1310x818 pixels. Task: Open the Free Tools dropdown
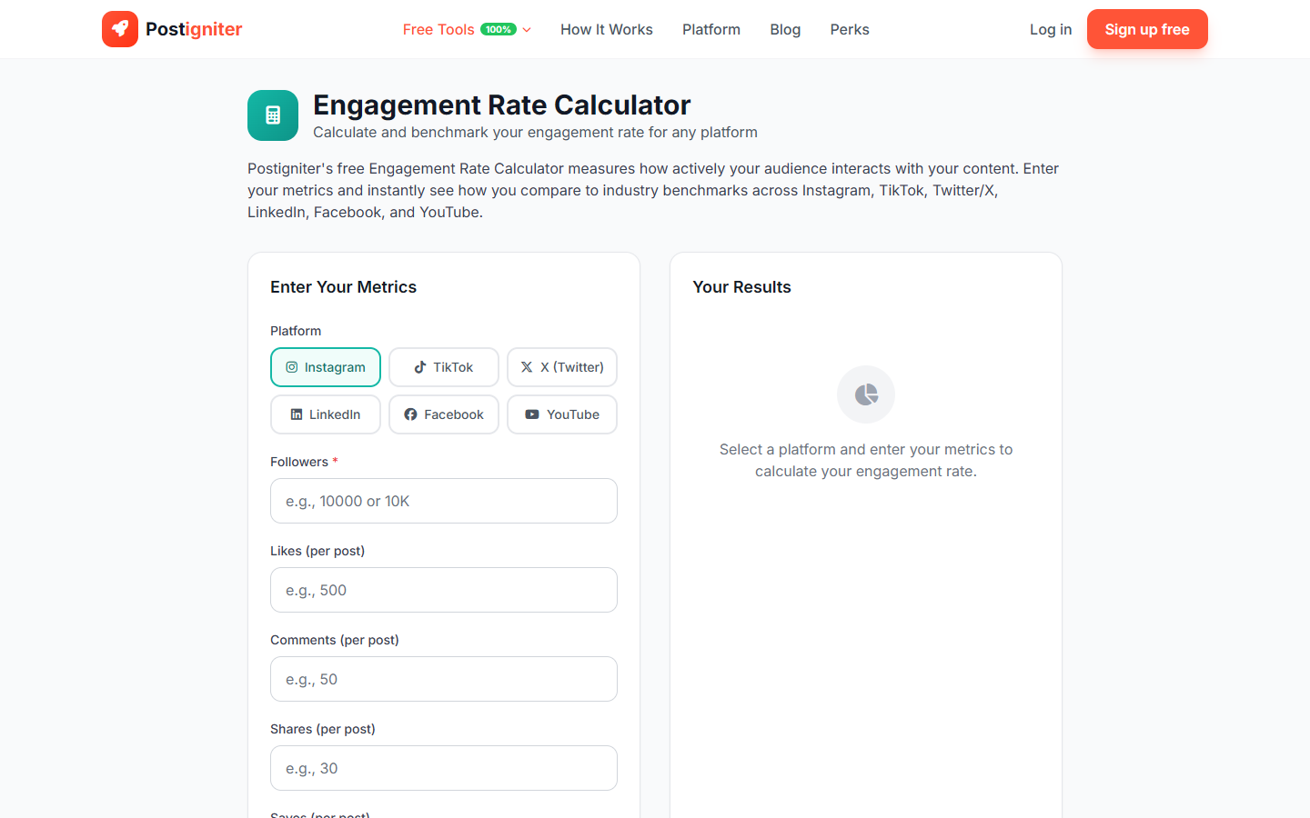pyautogui.click(x=438, y=29)
